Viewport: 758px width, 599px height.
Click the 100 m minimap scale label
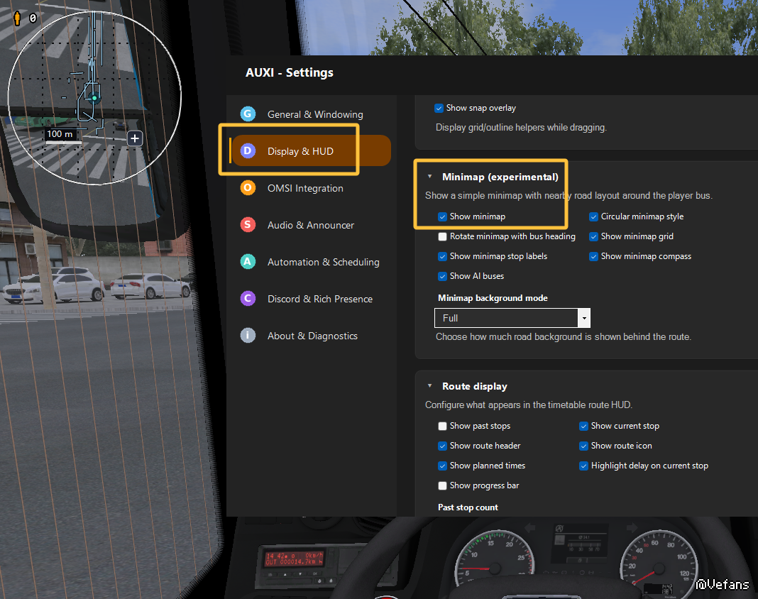tap(60, 134)
